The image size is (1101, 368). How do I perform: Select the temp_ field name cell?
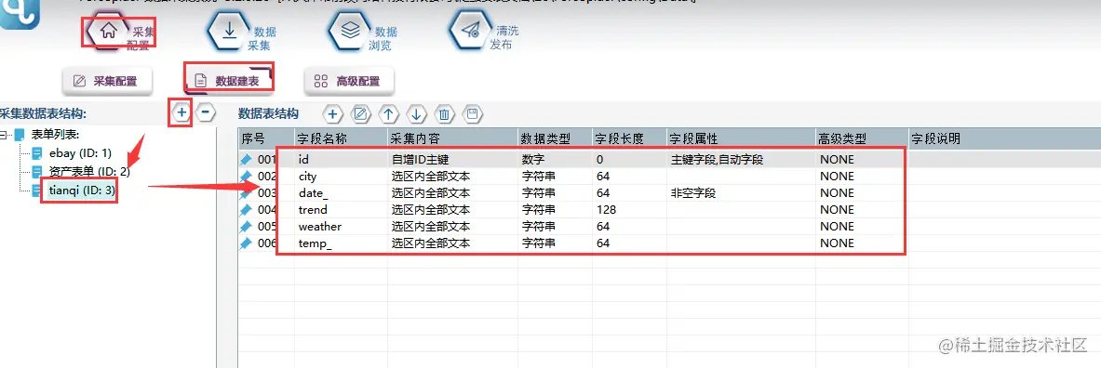click(342, 243)
